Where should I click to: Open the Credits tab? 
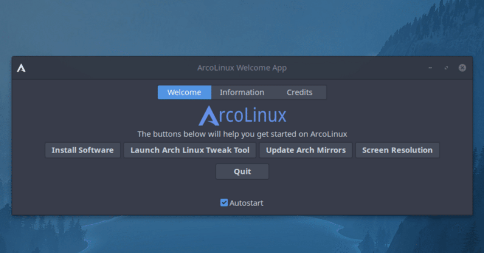click(x=299, y=92)
